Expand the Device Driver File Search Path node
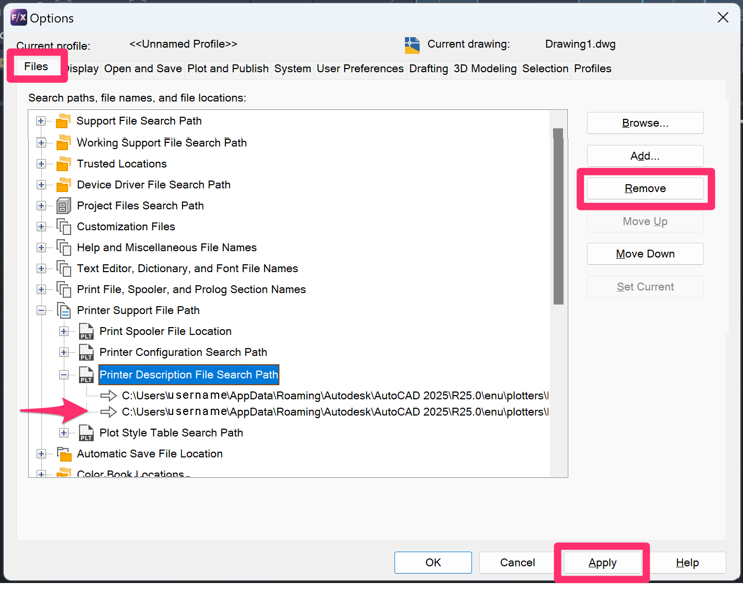Image resolution: width=743 pixels, height=605 pixels. coord(41,185)
